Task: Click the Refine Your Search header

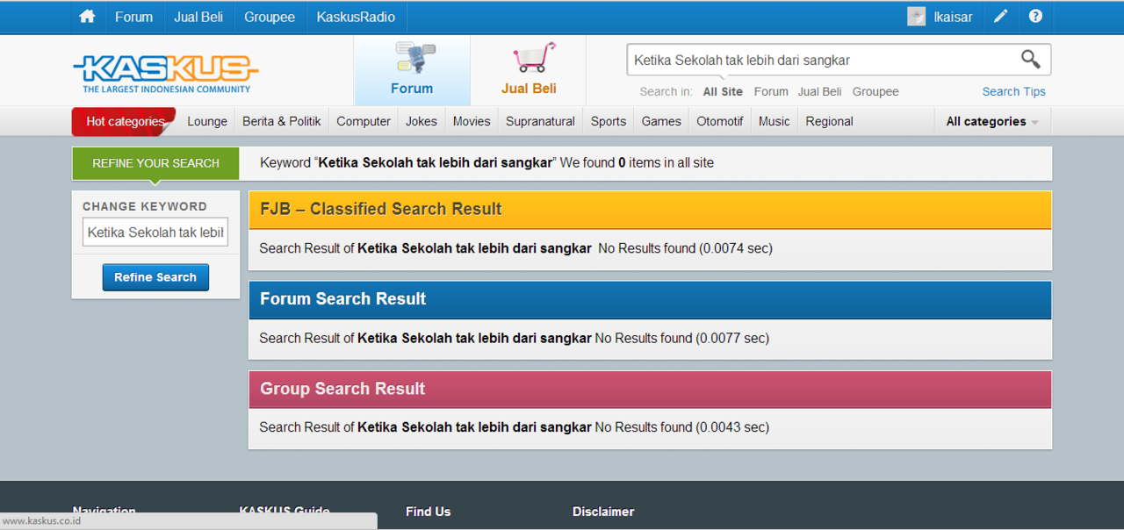Action: tap(155, 163)
